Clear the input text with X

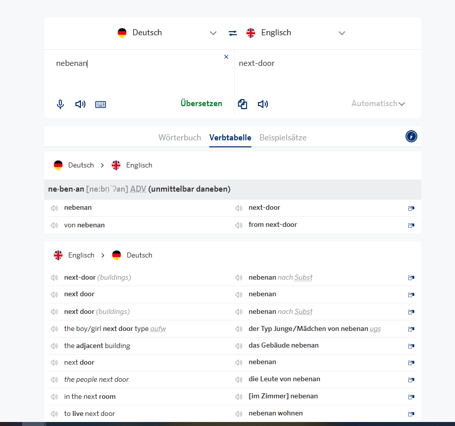click(x=226, y=57)
